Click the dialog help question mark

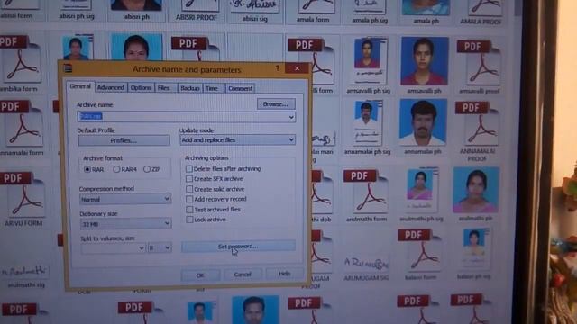(x=278, y=68)
